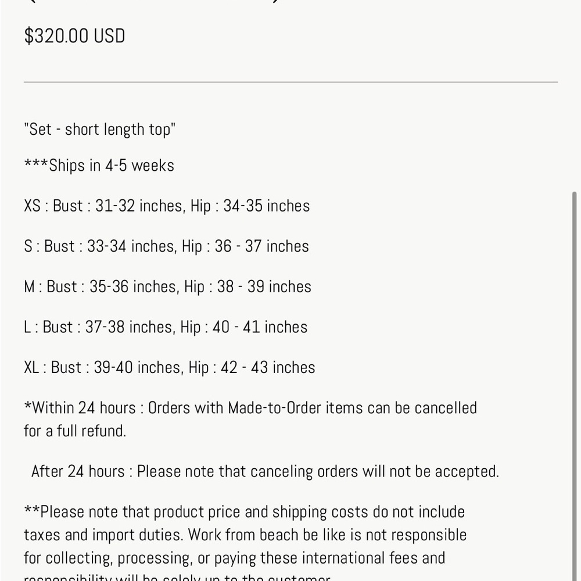This screenshot has width=581, height=581.
Task: Click the vertical scrollbar thumb
Action: pos(575,386)
